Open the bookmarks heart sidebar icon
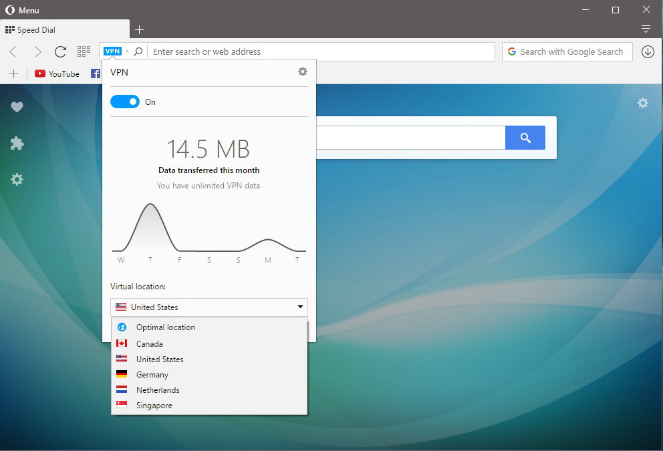Screen dimensions: 663x451 coord(17,107)
